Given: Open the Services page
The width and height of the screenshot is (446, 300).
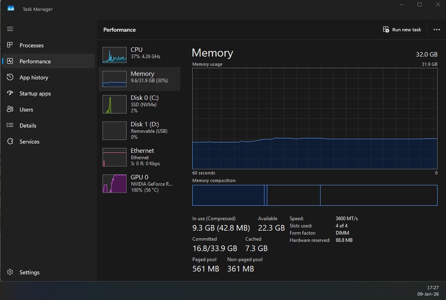Looking at the screenshot, I should 29,141.
